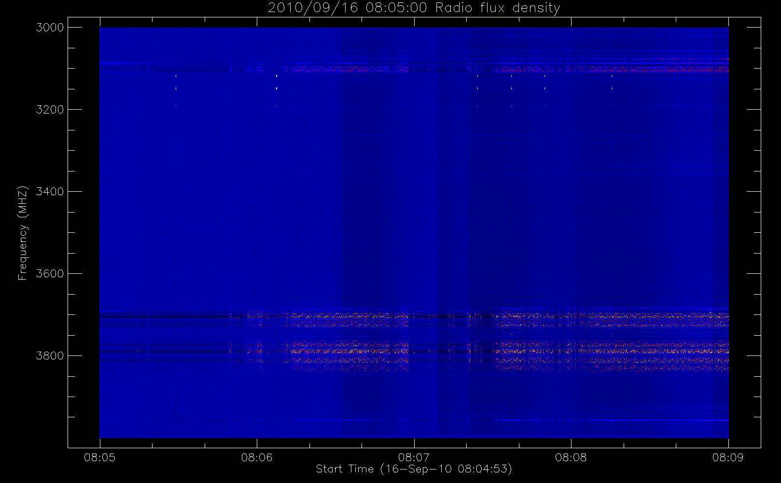Click the 3800 frequency tick label
This screenshot has width=781, height=483.
[50, 356]
